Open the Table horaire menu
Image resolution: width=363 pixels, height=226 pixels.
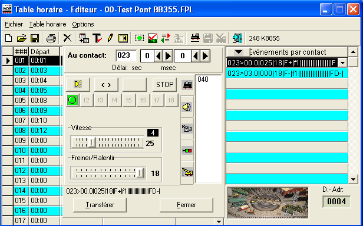pyautogui.click(x=48, y=24)
